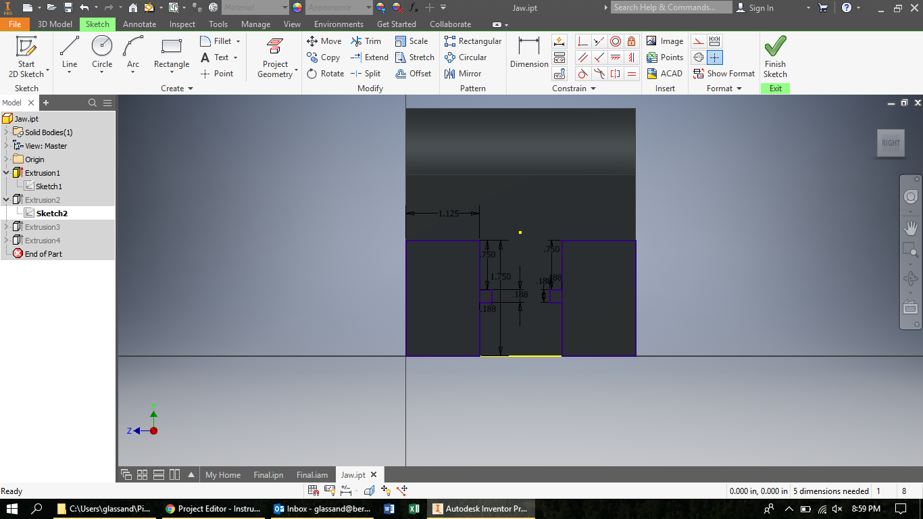This screenshot has width=923, height=519.
Task: Apply the Equal constraint
Action: (631, 74)
